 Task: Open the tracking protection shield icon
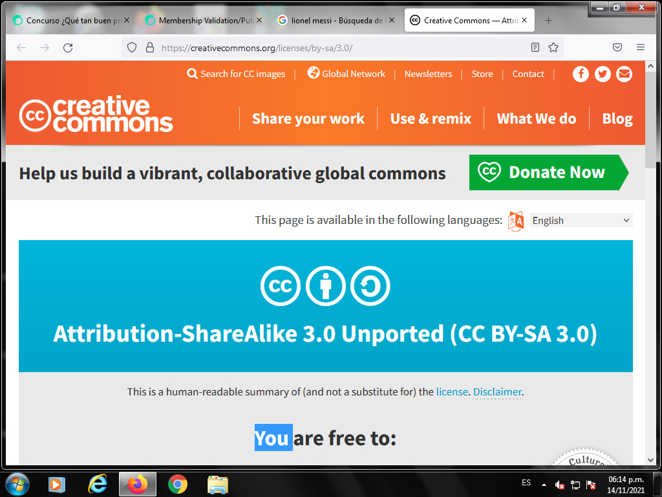(132, 47)
